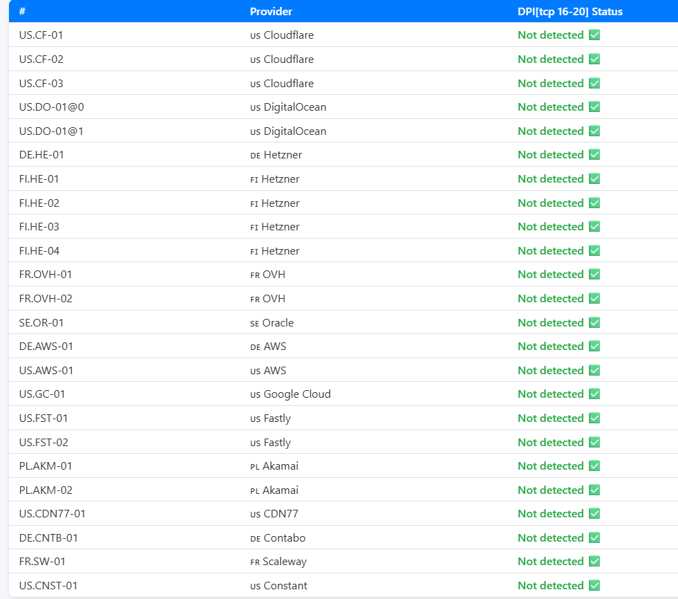Click the 'DE Hetzner' provider cell
This screenshot has width=678, height=599.
[276, 154]
